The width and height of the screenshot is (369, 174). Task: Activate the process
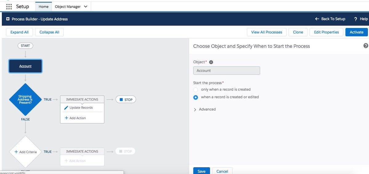click(x=357, y=32)
